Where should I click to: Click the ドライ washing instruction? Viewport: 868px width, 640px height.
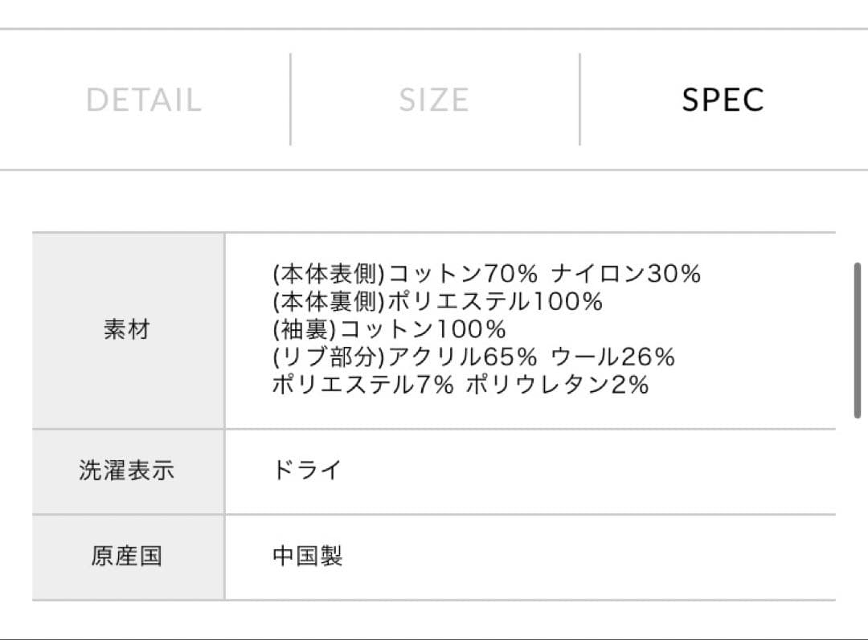click(x=306, y=471)
